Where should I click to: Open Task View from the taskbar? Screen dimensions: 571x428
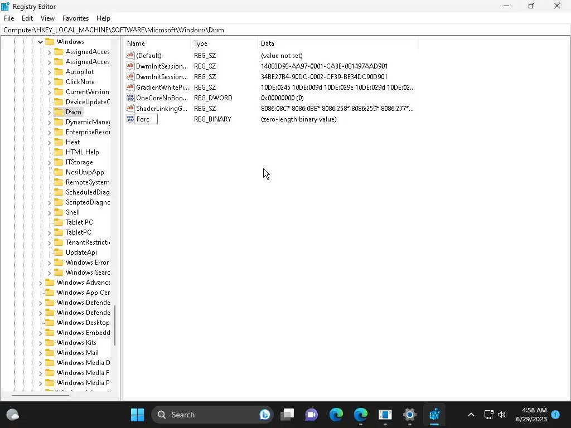click(287, 415)
